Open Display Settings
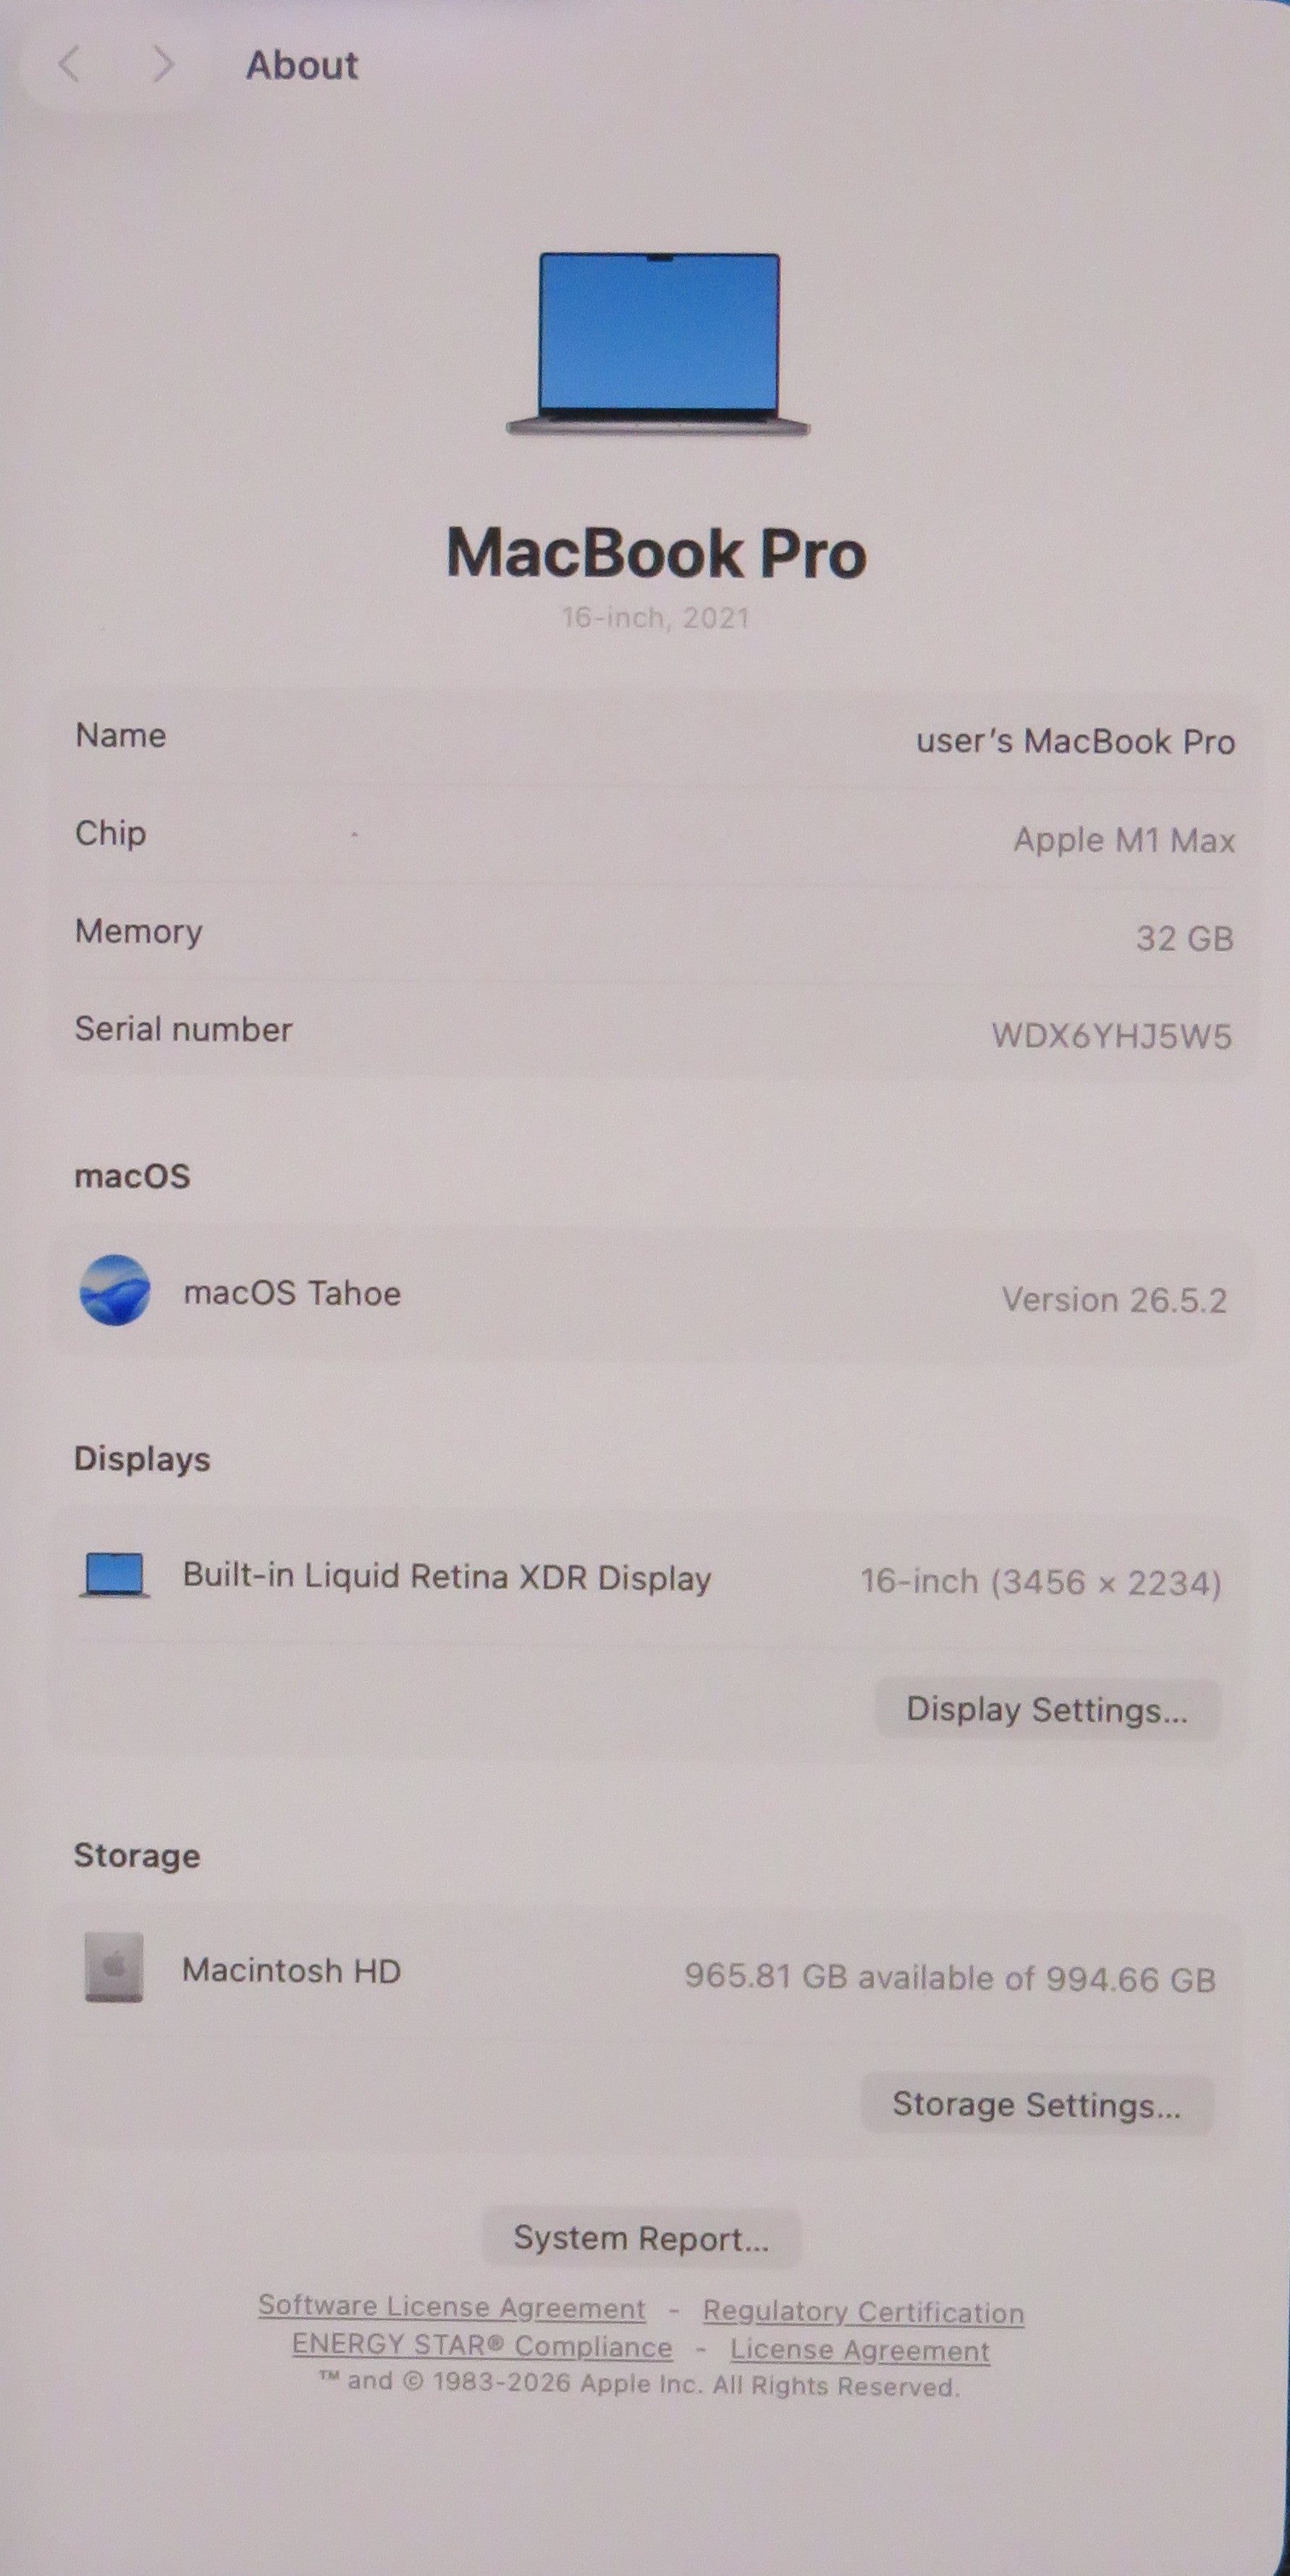1290x2576 pixels. [x=1047, y=1710]
